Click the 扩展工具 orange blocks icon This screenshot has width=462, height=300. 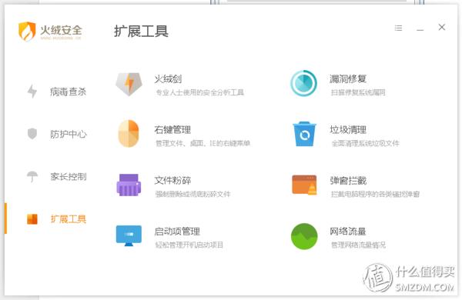pos(32,219)
